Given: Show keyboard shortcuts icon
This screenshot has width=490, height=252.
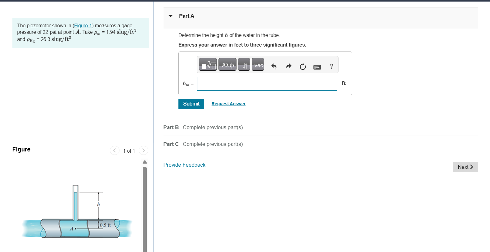Looking at the screenshot, I should (x=317, y=67).
